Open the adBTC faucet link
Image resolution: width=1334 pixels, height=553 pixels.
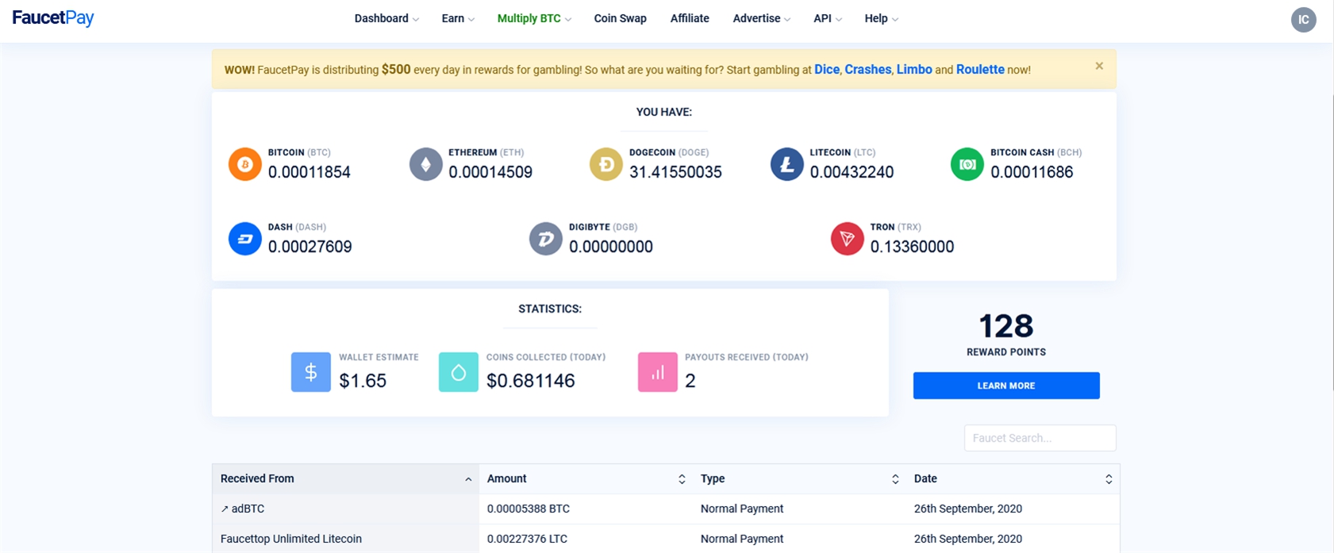(x=248, y=509)
